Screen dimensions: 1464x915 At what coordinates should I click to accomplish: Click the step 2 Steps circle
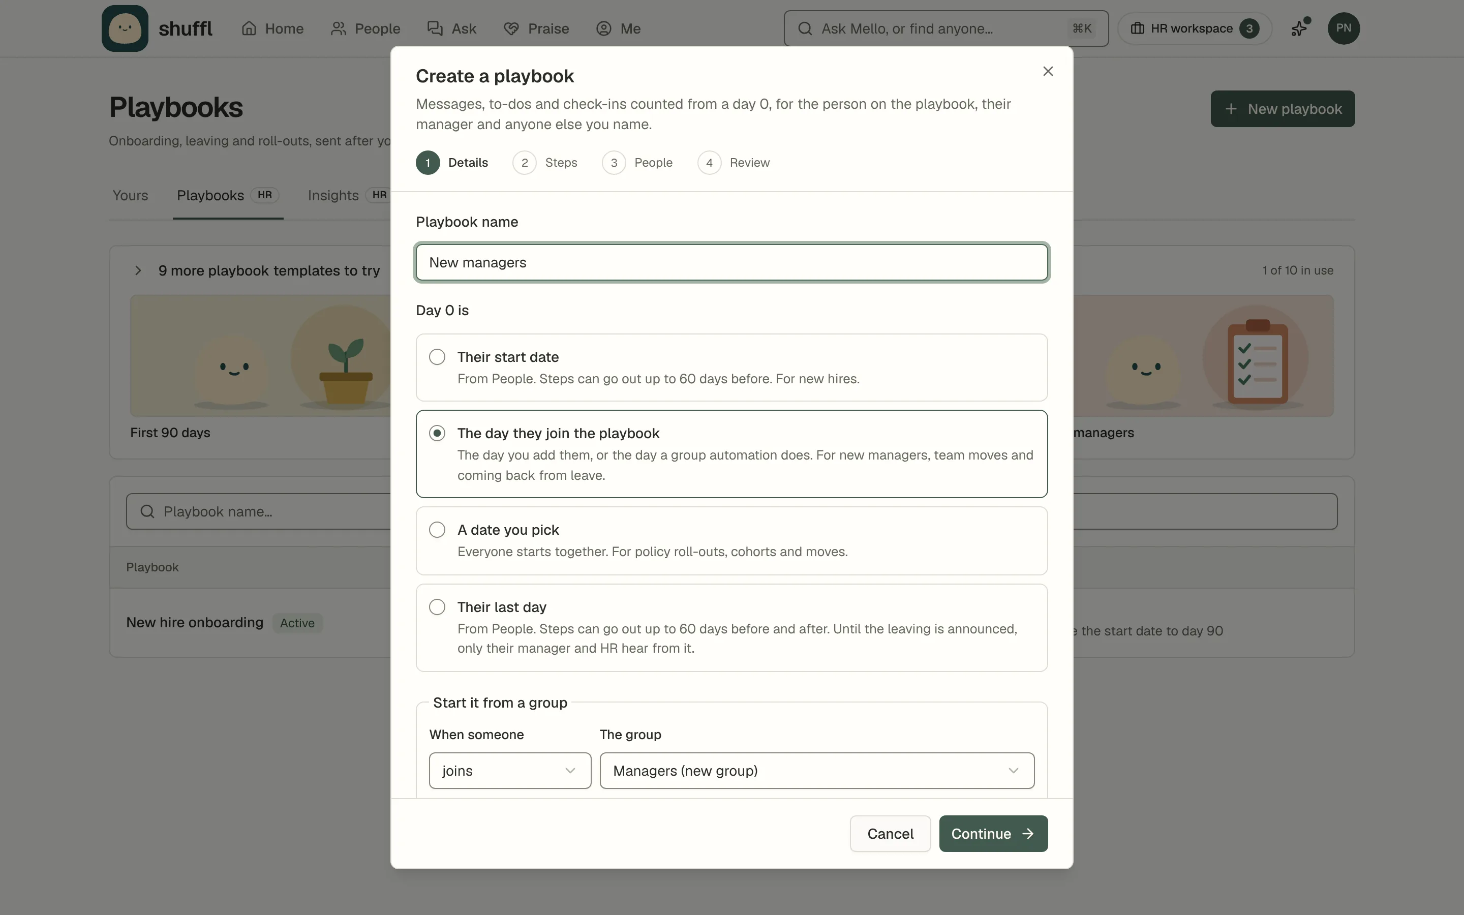(525, 163)
